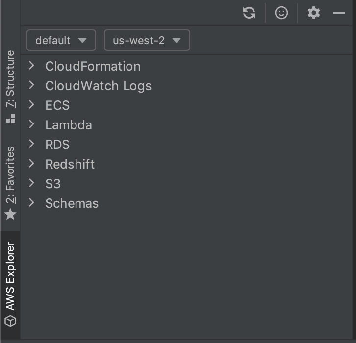Expand the CloudWatch Logs node
This screenshot has width=356, height=343.
tap(31, 85)
